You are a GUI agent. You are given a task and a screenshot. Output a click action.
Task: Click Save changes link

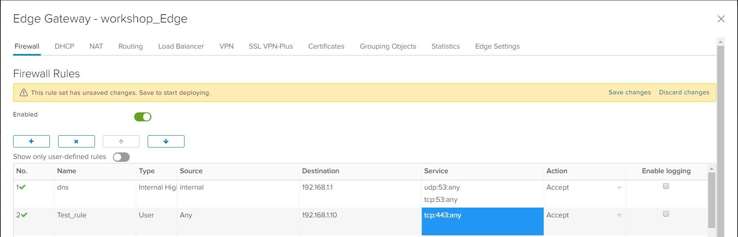point(630,92)
